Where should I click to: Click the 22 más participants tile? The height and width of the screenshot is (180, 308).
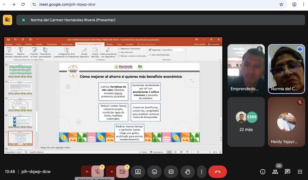246,122
